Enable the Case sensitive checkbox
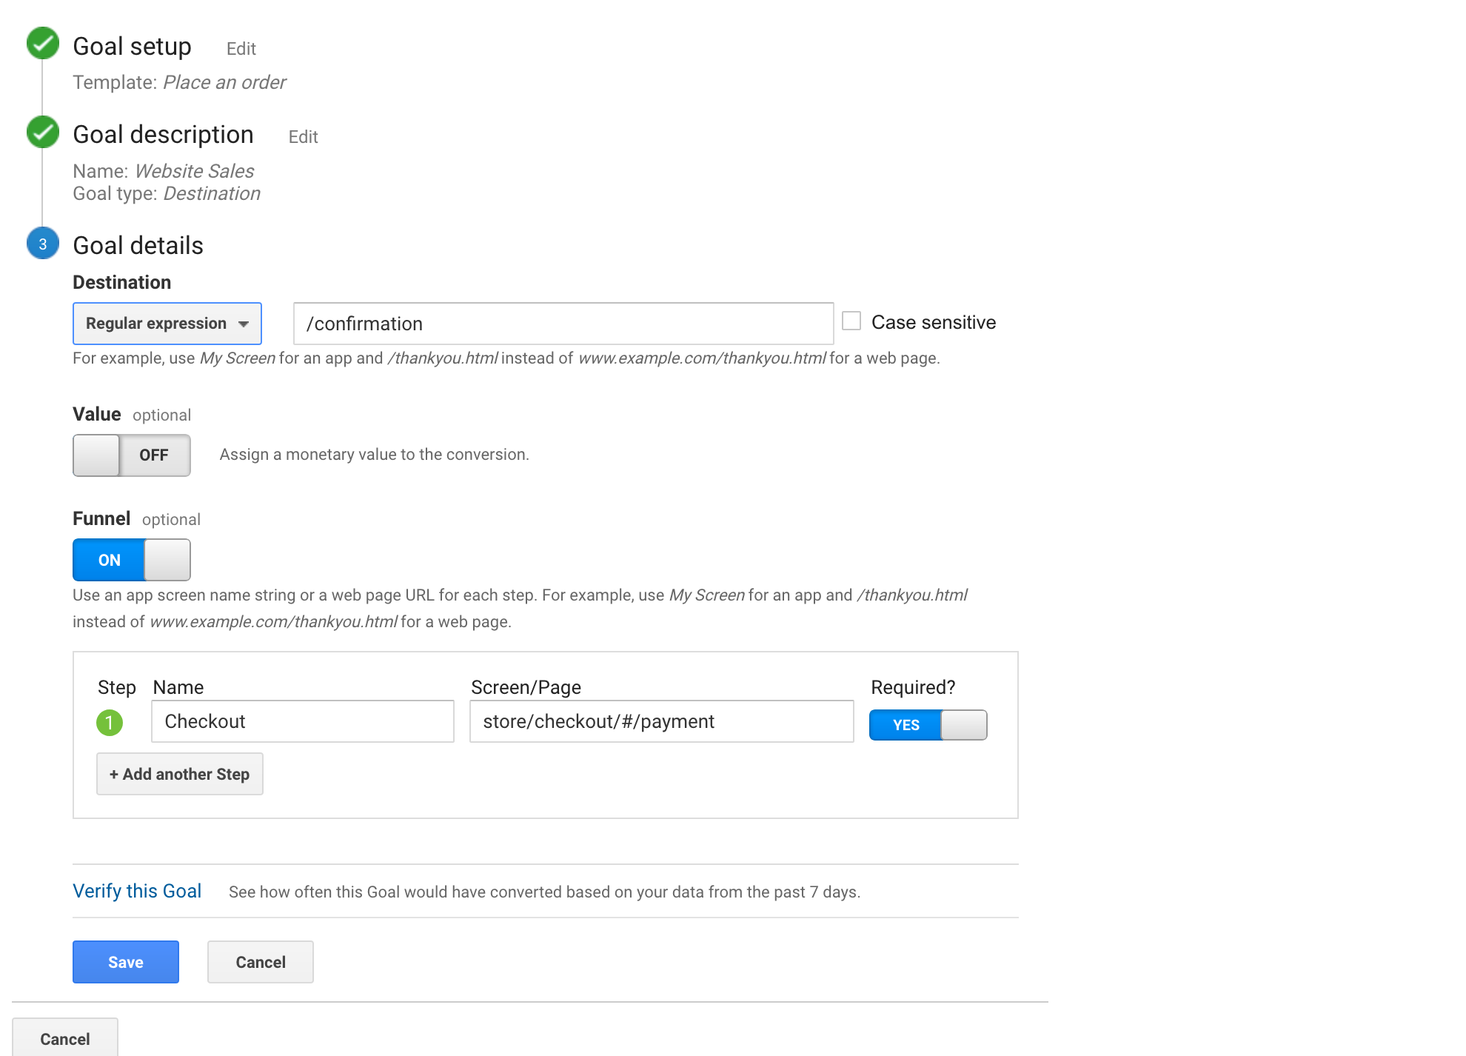 [852, 320]
